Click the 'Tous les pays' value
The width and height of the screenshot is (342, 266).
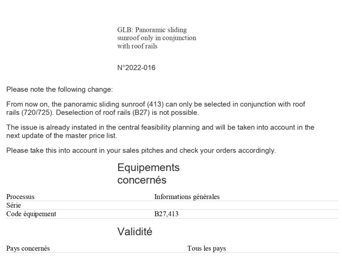coord(207,249)
